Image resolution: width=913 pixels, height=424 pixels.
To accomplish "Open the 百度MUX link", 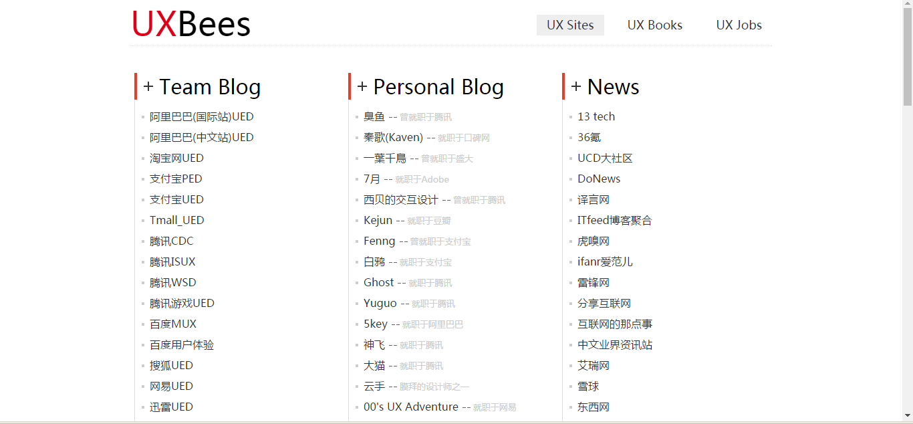I will coord(173,324).
